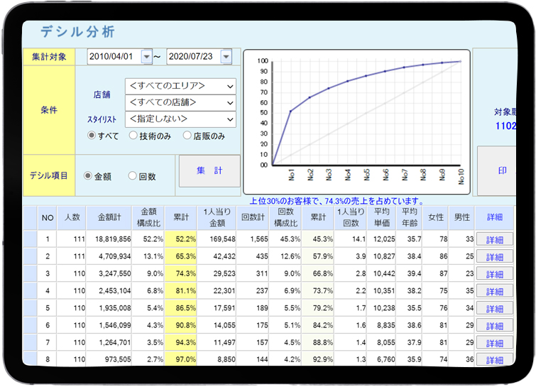Image resolution: width=536 pixels, height=387 pixels.
Task: Click the start date field 2010/04/01
Action: pos(114,57)
